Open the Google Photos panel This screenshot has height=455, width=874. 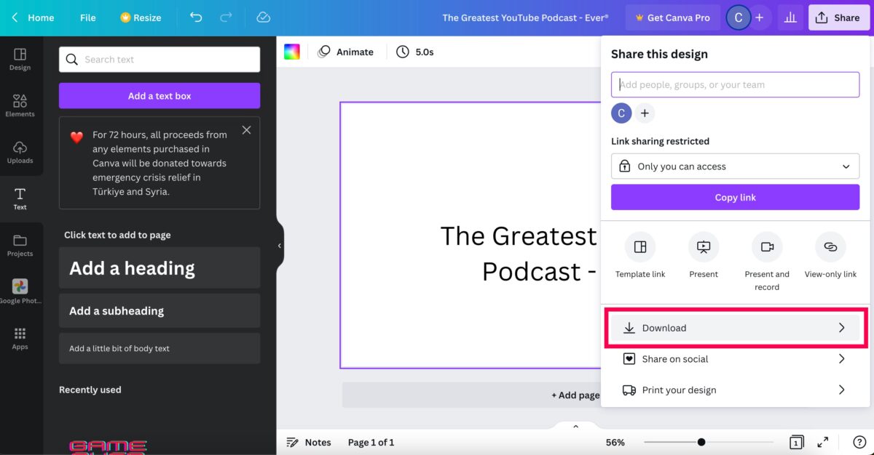(20, 291)
